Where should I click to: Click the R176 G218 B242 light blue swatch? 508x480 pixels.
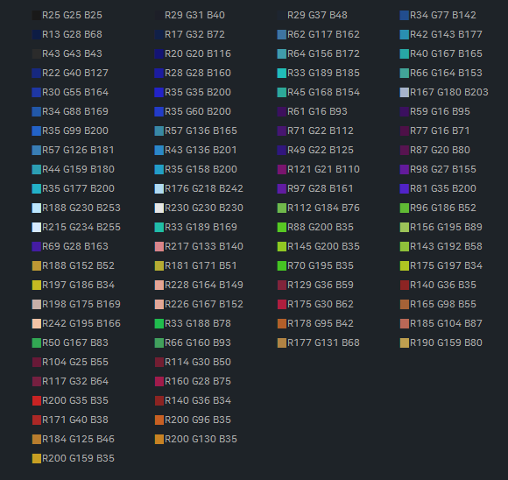(x=159, y=188)
